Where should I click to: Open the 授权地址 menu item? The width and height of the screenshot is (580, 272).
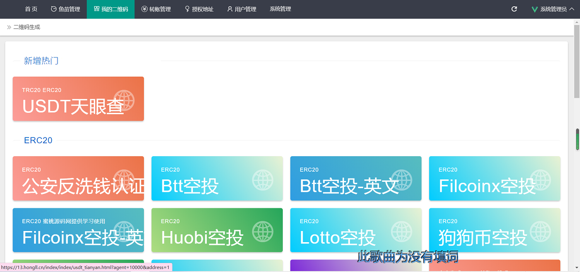point(199,9)
